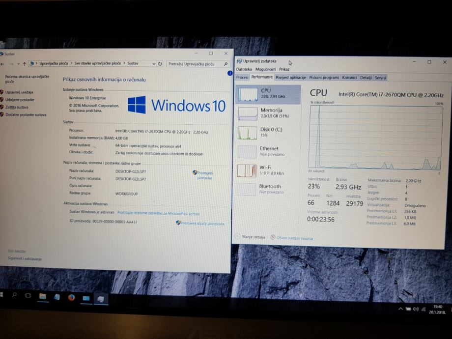Open Microsoft software license terms link
The image size is (452, 339).
coord(158,213)
